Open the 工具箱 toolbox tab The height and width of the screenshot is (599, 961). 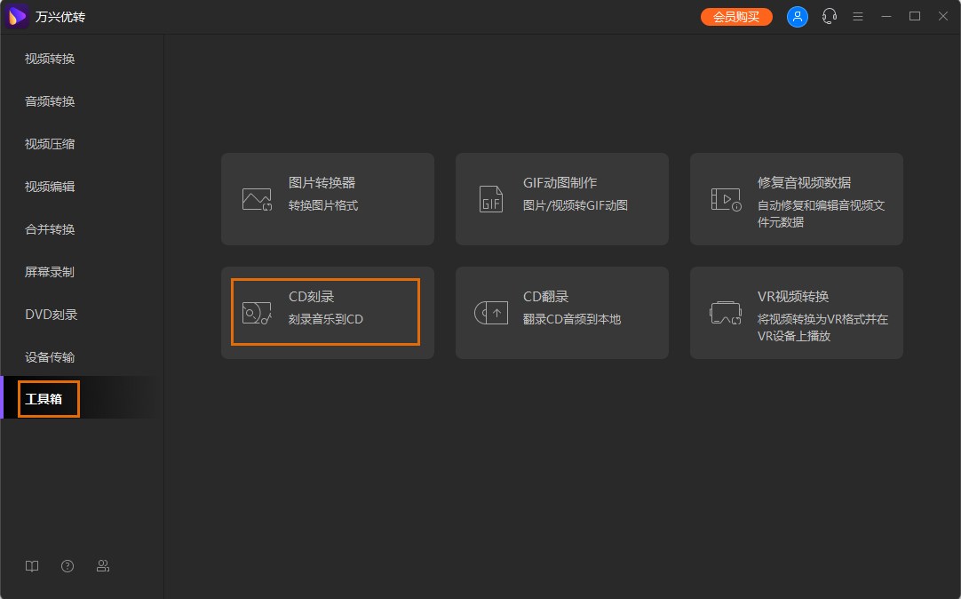click(x=48, y=398)
